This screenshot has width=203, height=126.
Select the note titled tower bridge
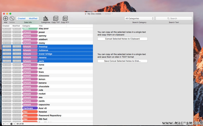tap(47, 54)
